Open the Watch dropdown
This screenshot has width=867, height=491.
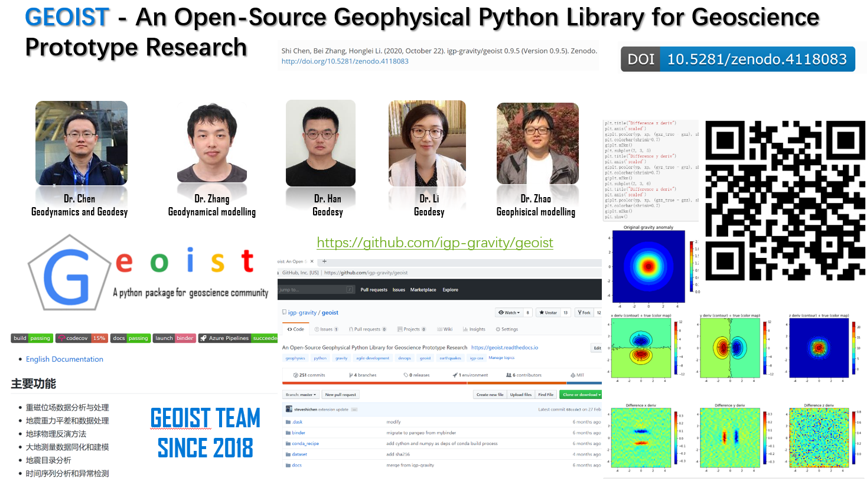[509, 313]
